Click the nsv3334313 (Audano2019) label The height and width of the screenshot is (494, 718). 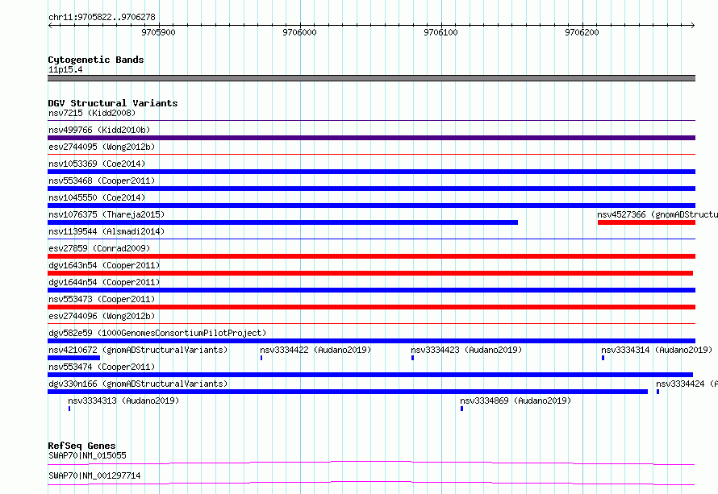123,401
